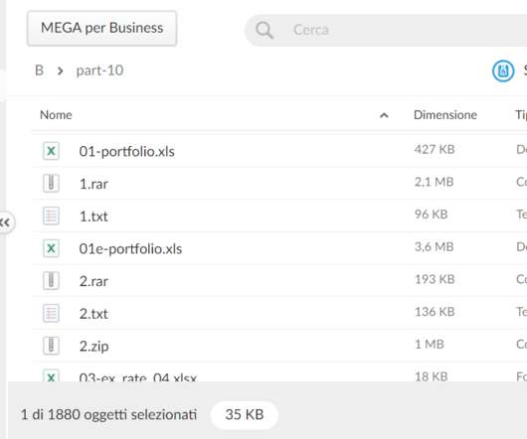This screenshot has height=439, width=527.
Task: Sort files by Dimensione column
Action: pos(445,115)
